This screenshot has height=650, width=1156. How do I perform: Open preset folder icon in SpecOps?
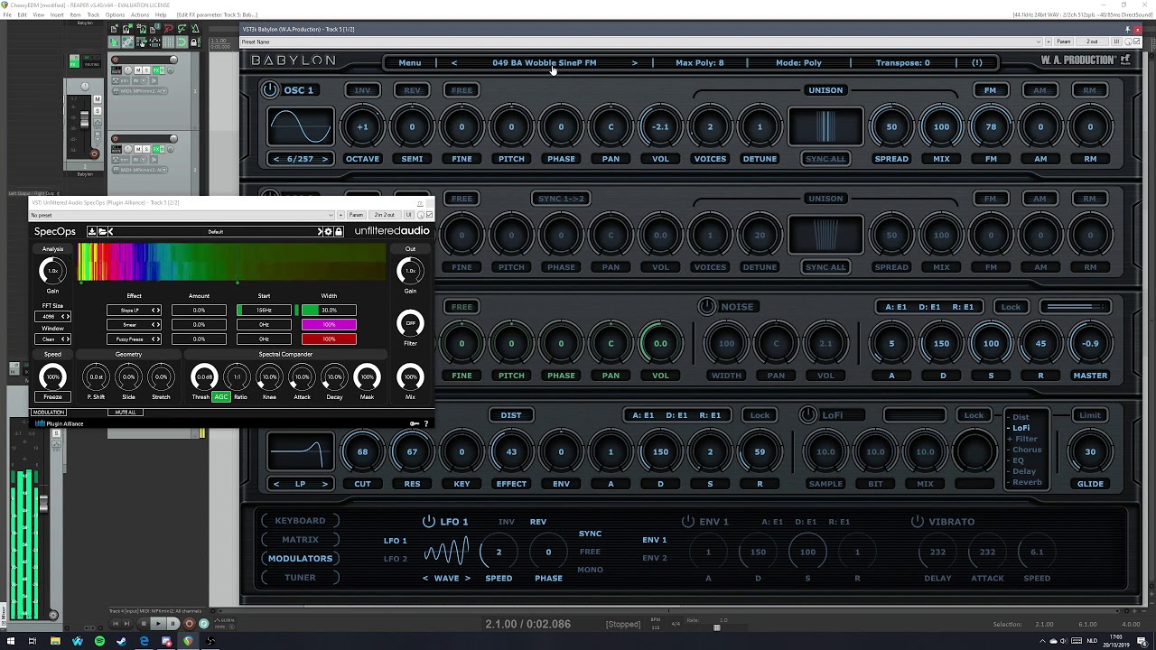102,232
